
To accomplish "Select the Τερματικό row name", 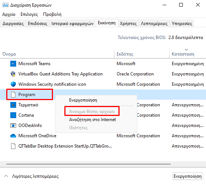I will tap(28, 105).
